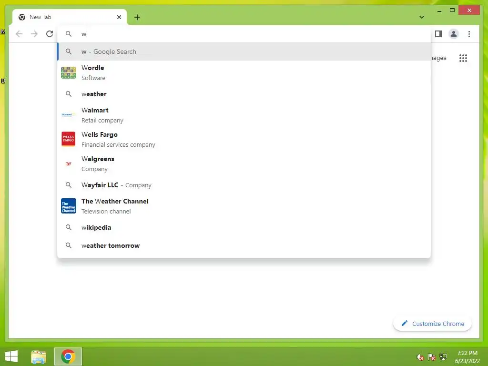Click the muted volume tray icon

tap(420, 357)
